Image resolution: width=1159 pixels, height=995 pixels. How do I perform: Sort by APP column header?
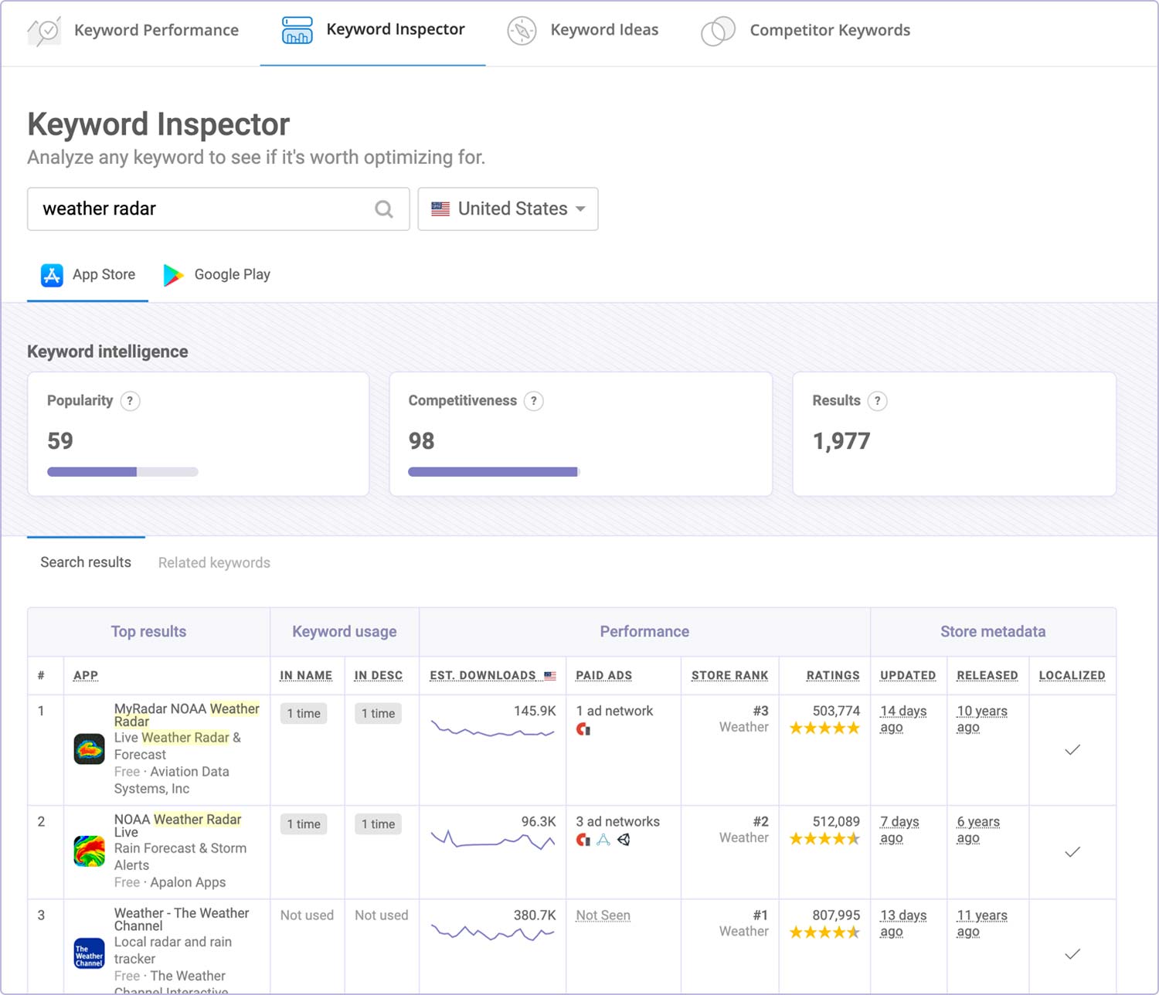point(86,676)
